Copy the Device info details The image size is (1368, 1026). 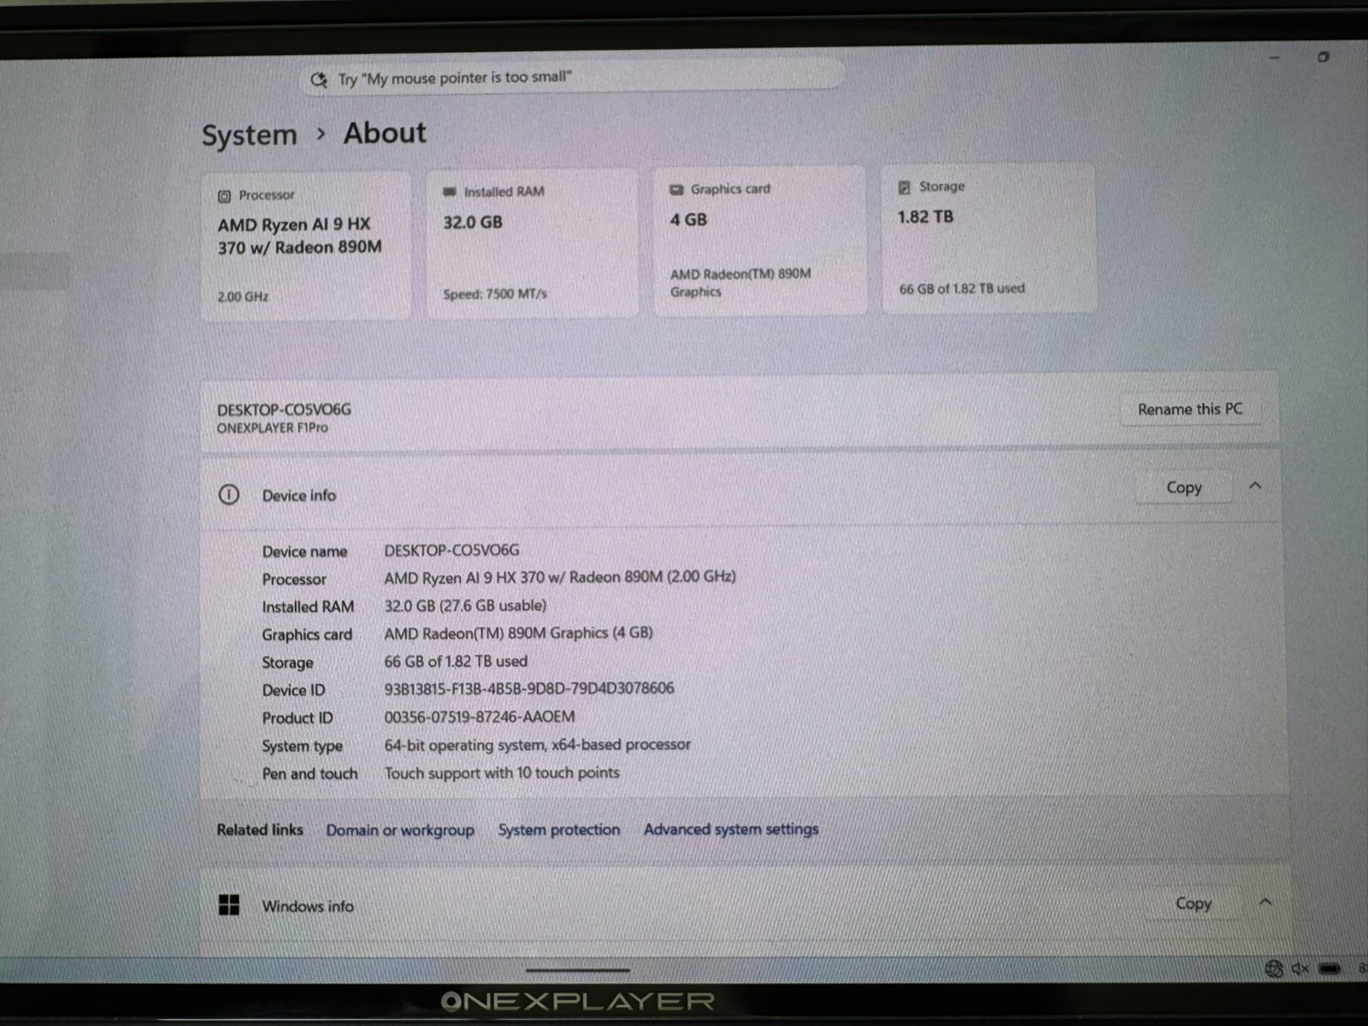point(1184,487)
